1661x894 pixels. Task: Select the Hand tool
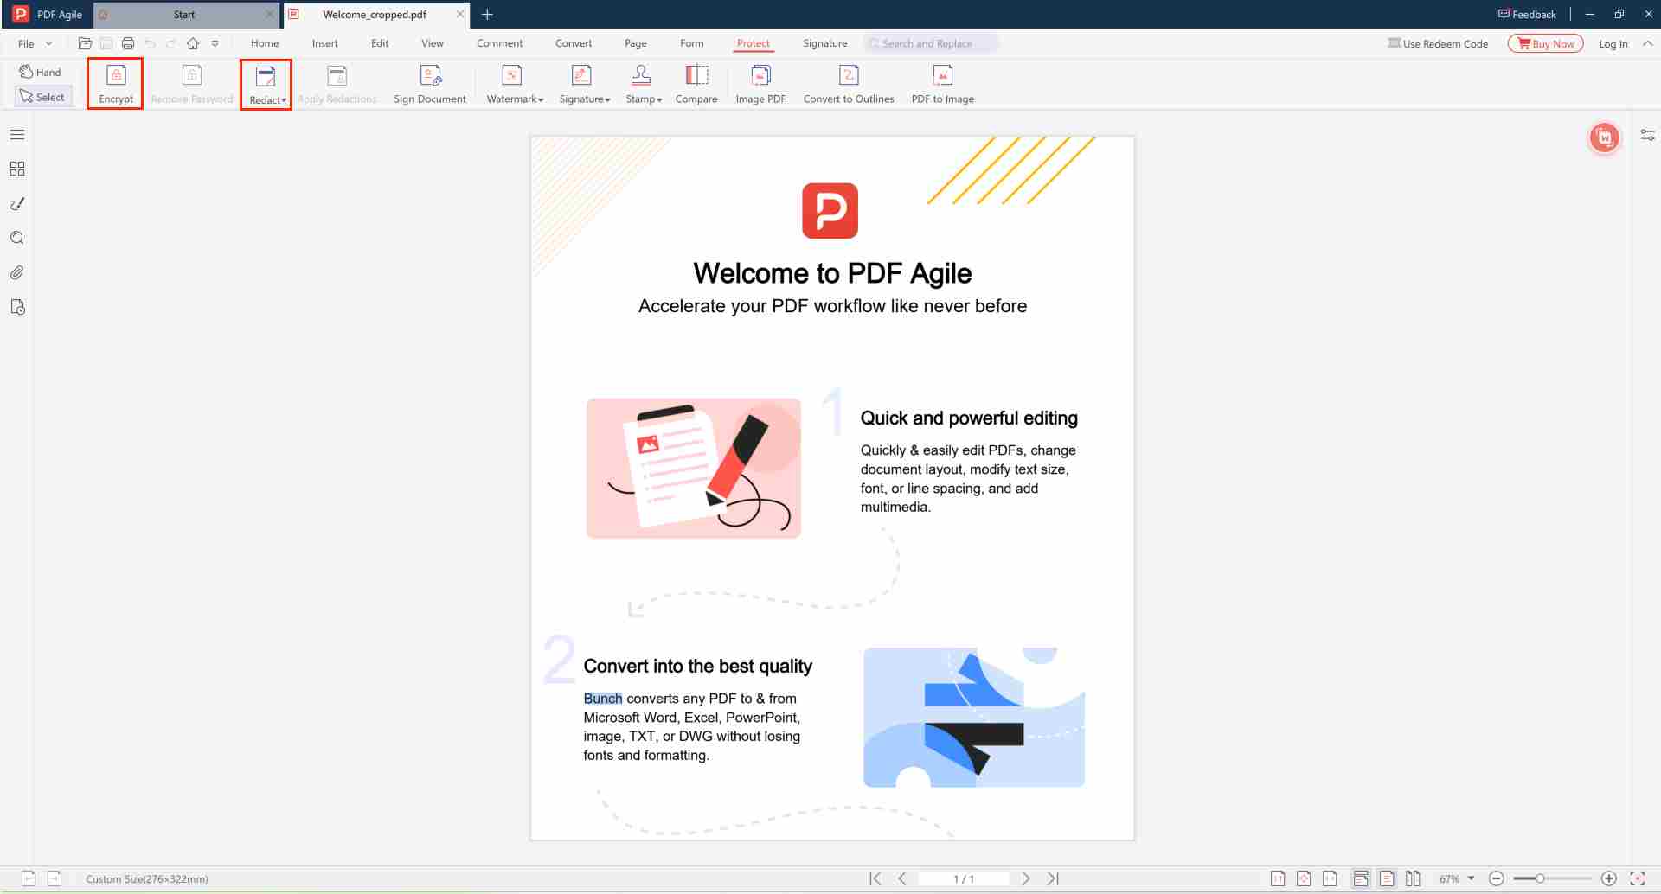41,72
